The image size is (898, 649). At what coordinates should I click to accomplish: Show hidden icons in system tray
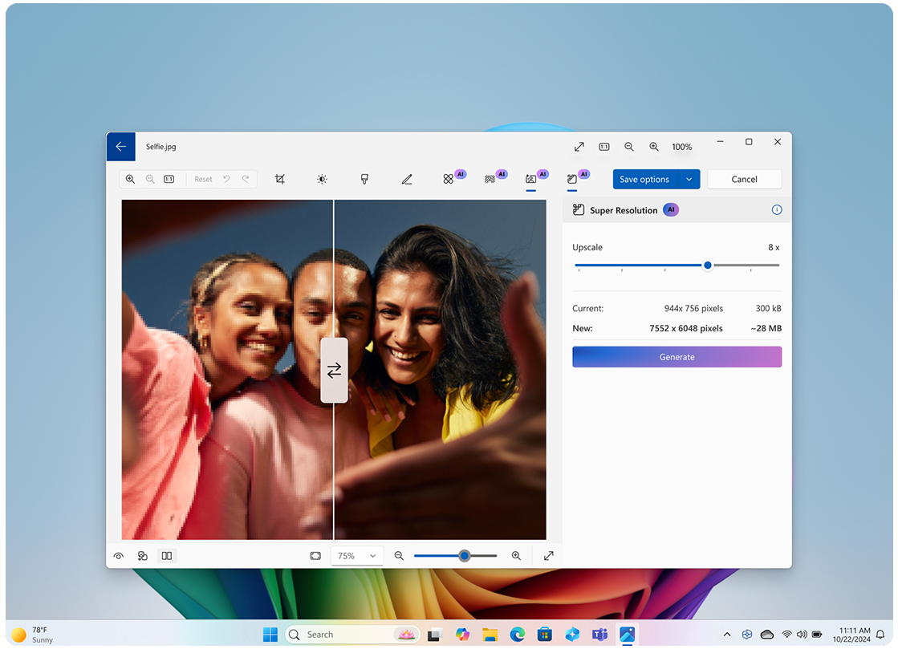click(727, 635)
